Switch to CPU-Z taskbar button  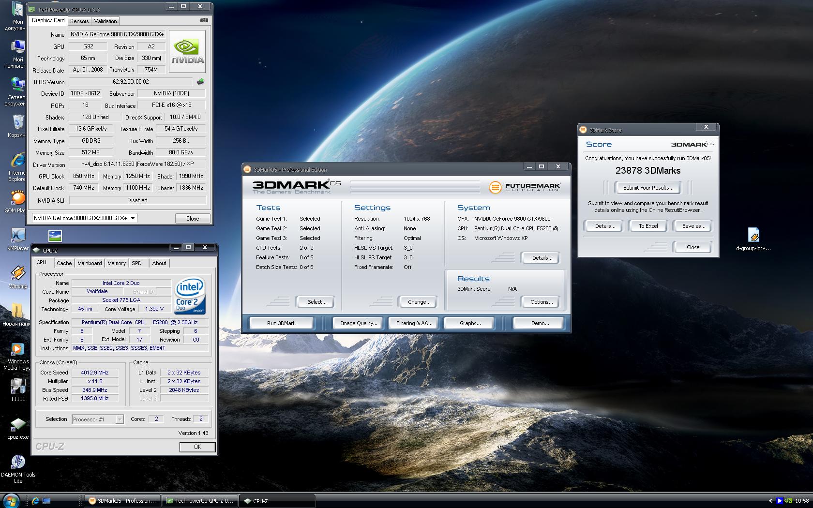[277, 501]
